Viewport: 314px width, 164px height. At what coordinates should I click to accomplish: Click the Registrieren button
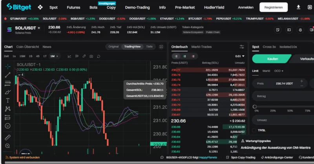click(274, 7)
